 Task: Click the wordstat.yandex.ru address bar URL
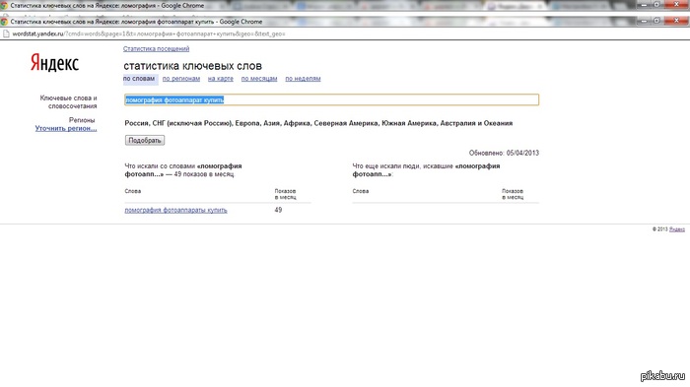(148, 33)
